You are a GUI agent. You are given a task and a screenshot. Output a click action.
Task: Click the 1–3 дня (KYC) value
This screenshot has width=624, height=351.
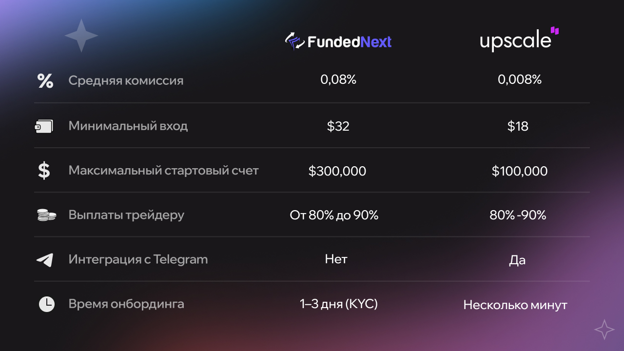(339, 304)
